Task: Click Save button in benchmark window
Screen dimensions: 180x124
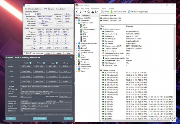Action: point(11,118)
